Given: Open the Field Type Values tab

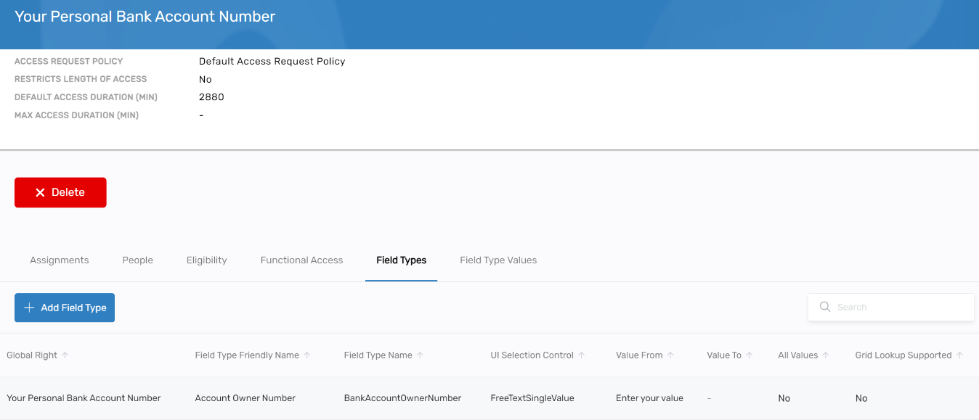Looking at the screenshot, I should tap(498, 260).
